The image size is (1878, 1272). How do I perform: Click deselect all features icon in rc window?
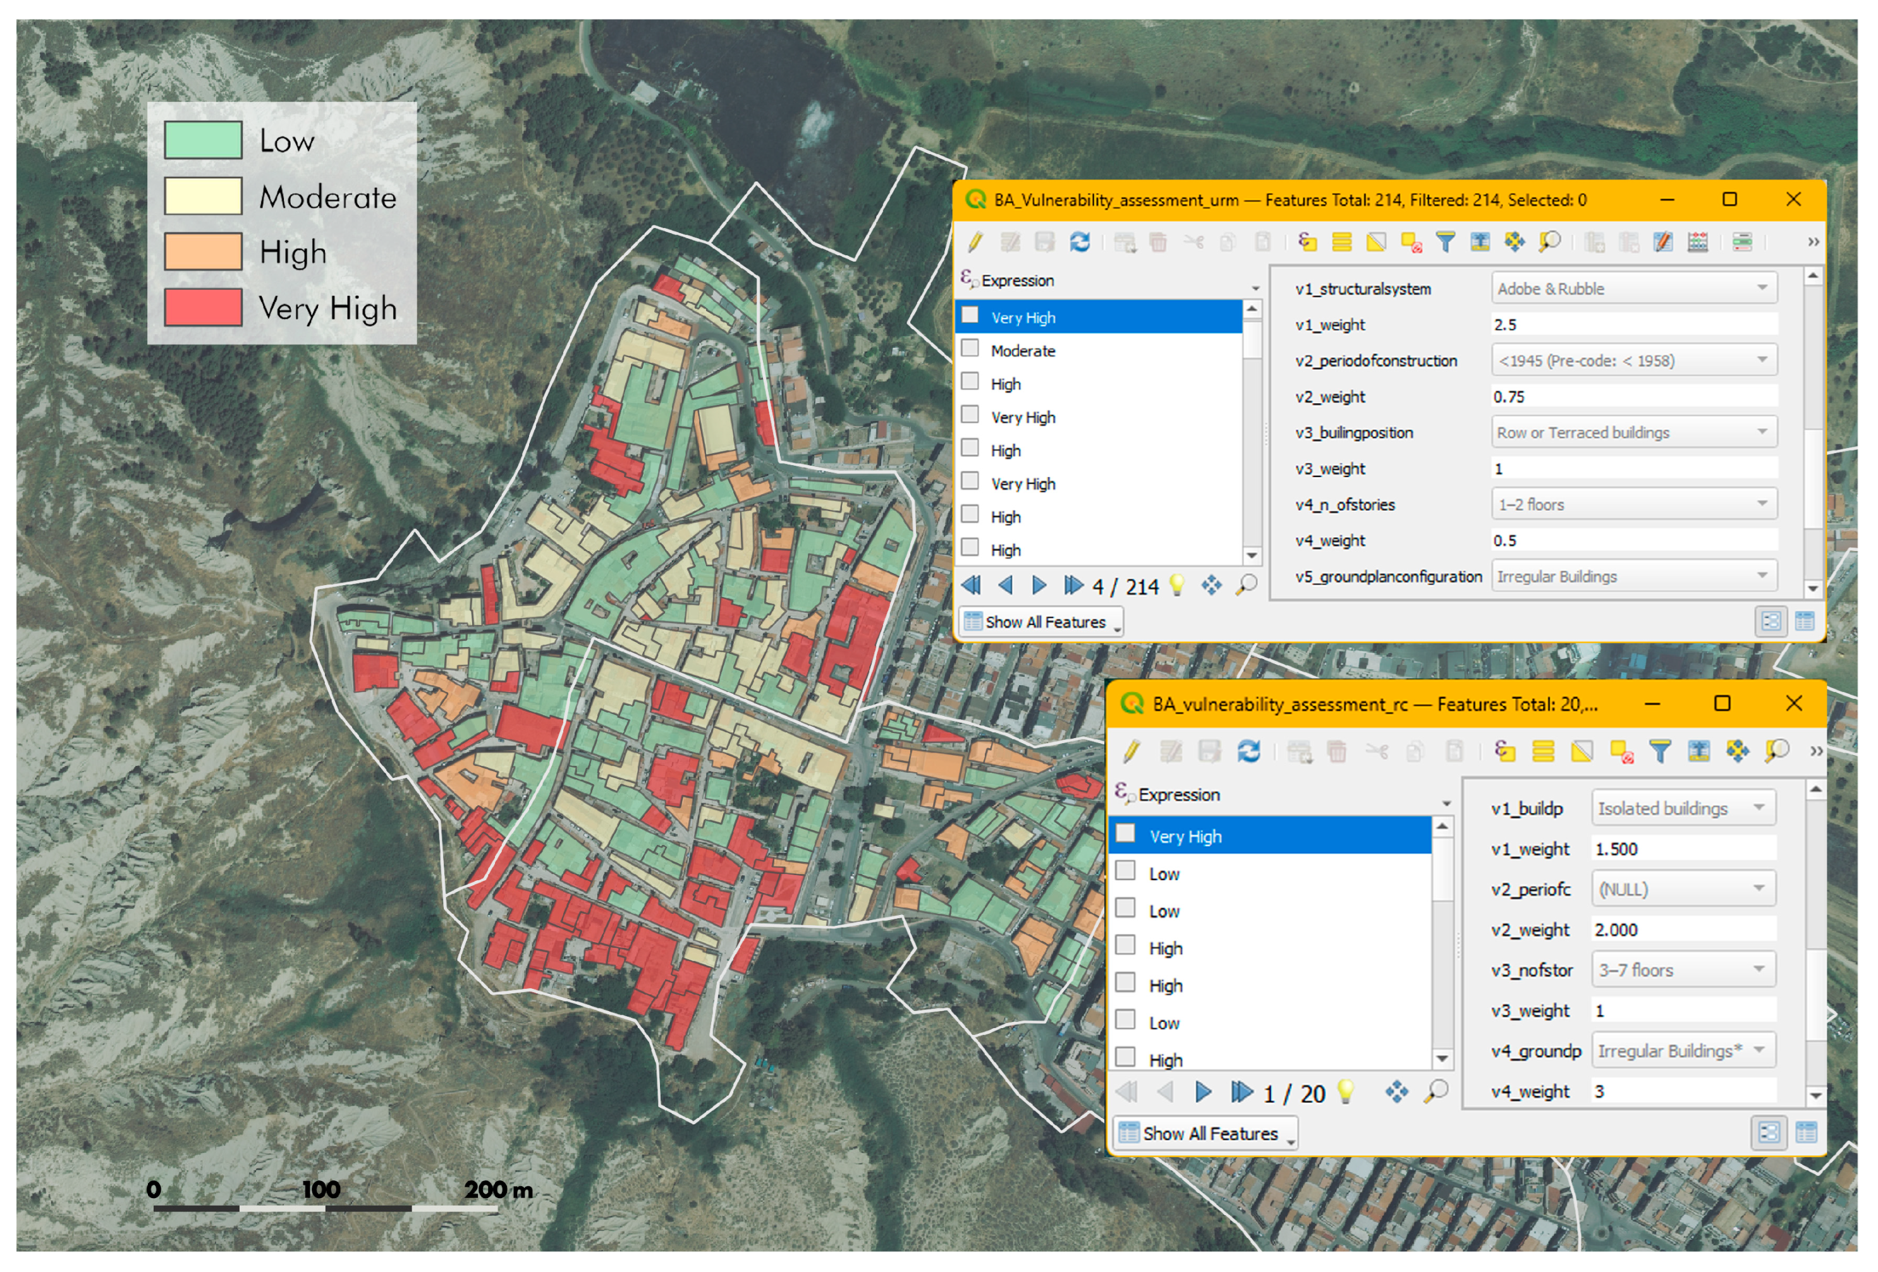[x=1621, y=751]
